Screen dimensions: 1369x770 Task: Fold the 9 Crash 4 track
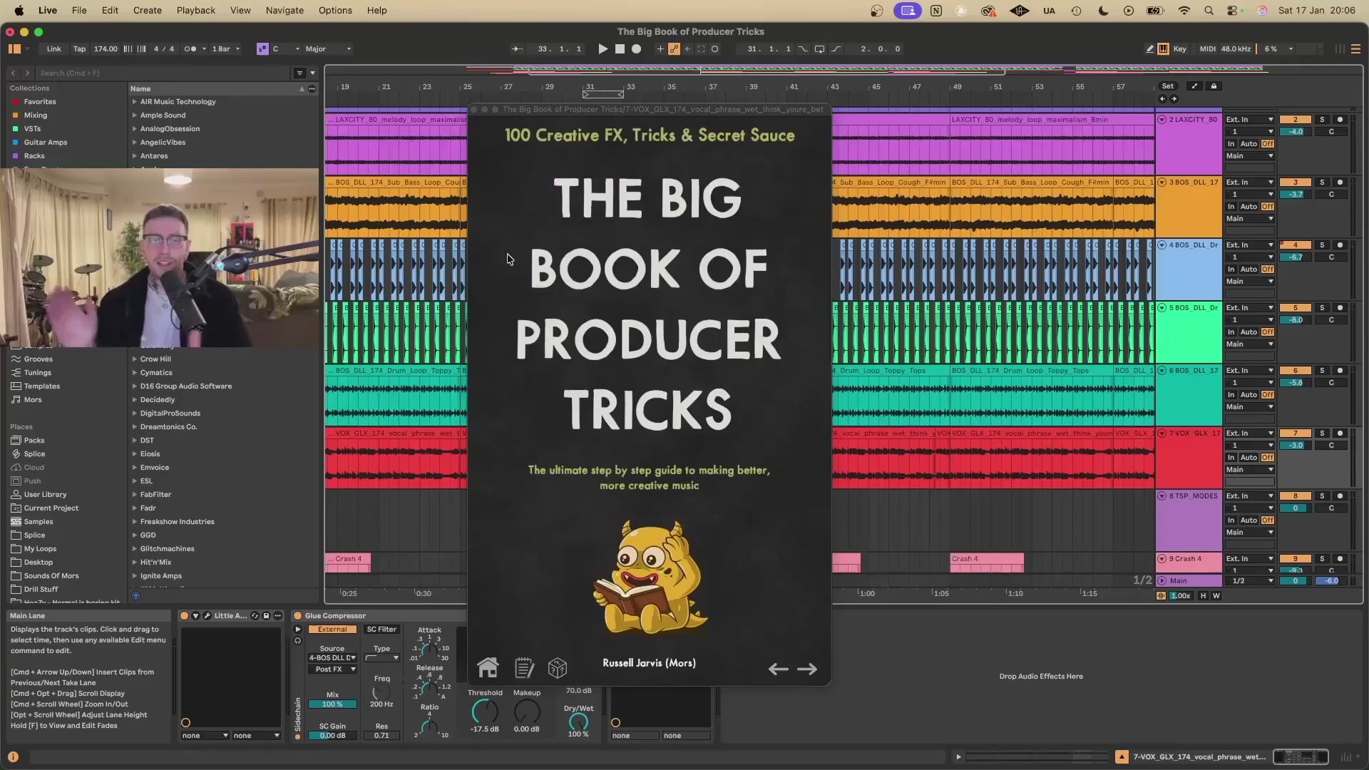point(1162,559)
